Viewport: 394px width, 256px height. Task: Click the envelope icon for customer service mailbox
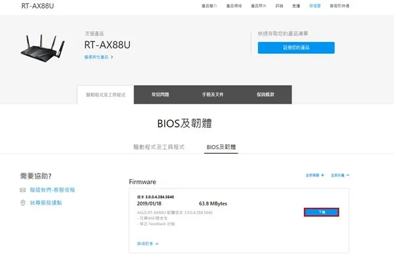click(22, 190)
